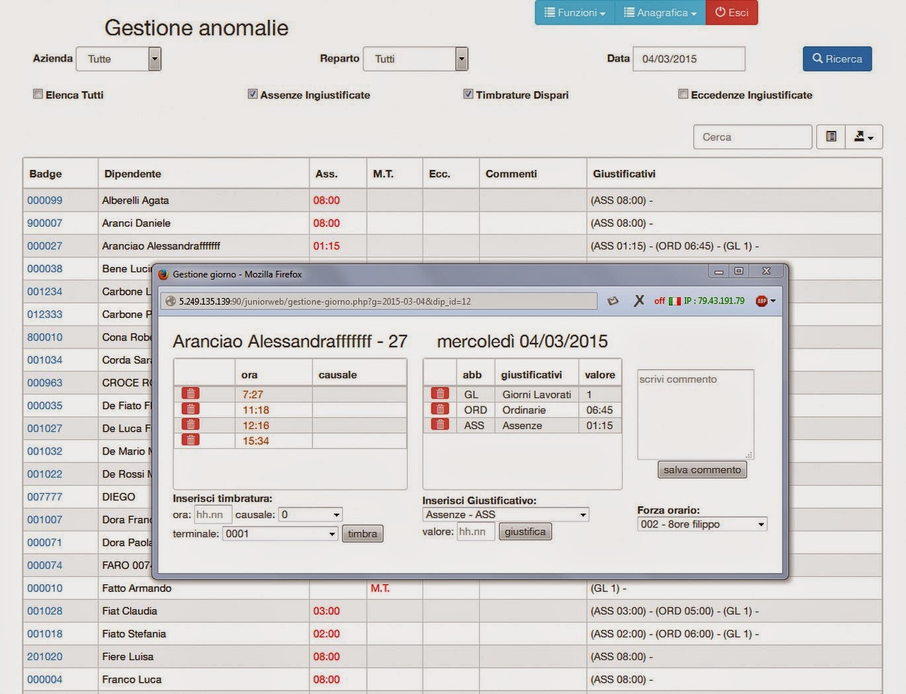Click the valore hh.nn input field
Viewport: 906px width, 694px height.
coord(476,531)
